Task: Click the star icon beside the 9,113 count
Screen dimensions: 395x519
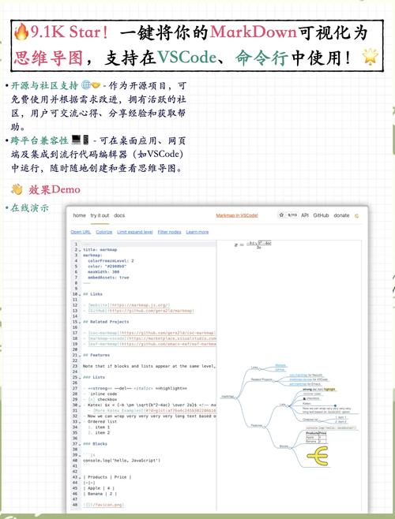Action: point(281,215)
